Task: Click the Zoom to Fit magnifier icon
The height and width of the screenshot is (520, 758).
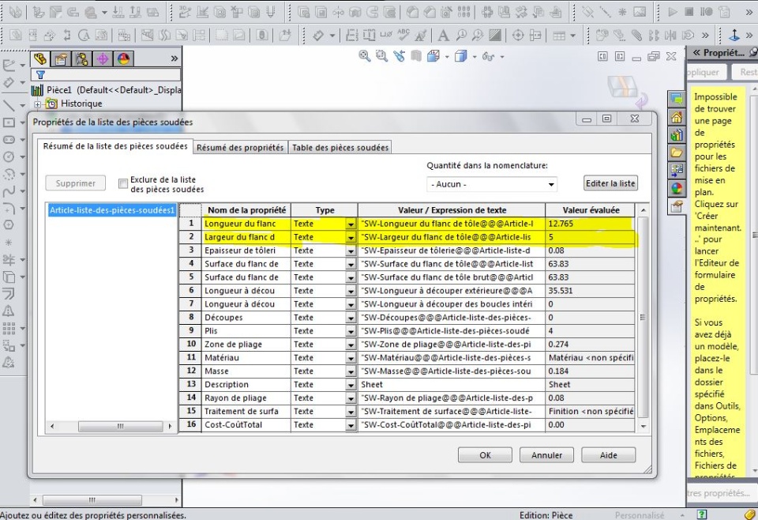Action: click(x=365, y=56)
